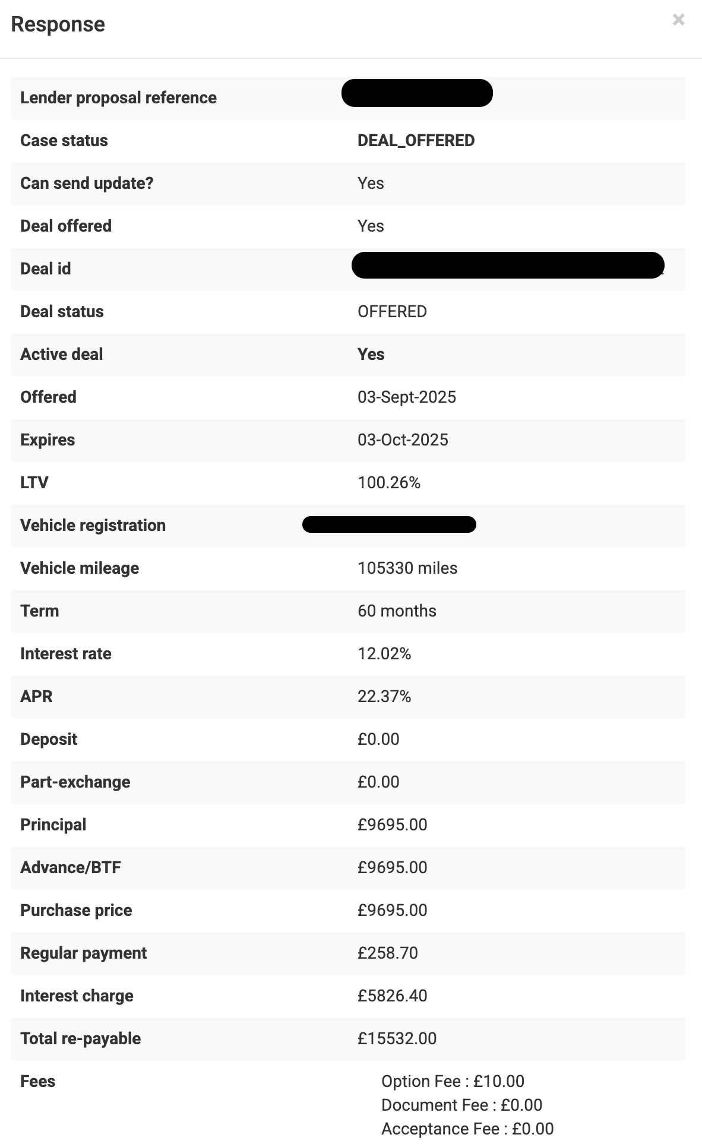Select the redacted Vehicle registration value

pyautogui.click(x=389, y=525)
